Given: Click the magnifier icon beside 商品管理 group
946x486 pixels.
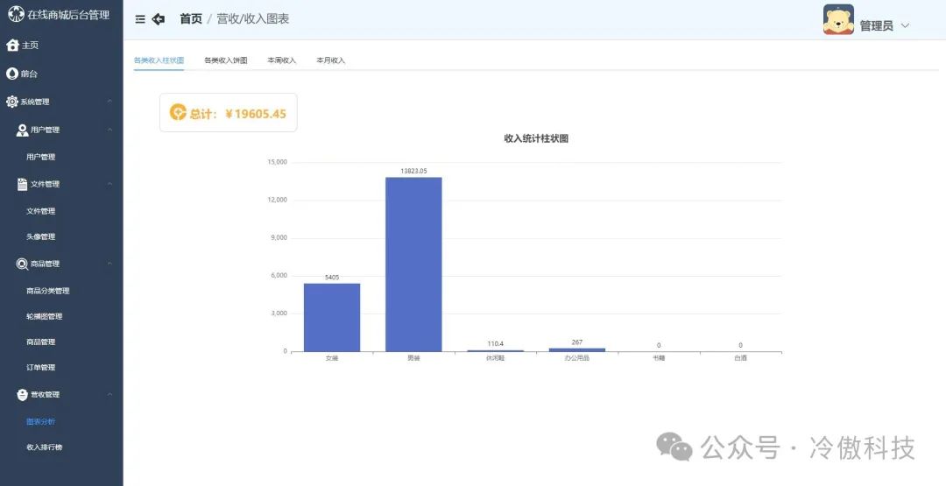Looking at the screenshot, I should 22,264.
